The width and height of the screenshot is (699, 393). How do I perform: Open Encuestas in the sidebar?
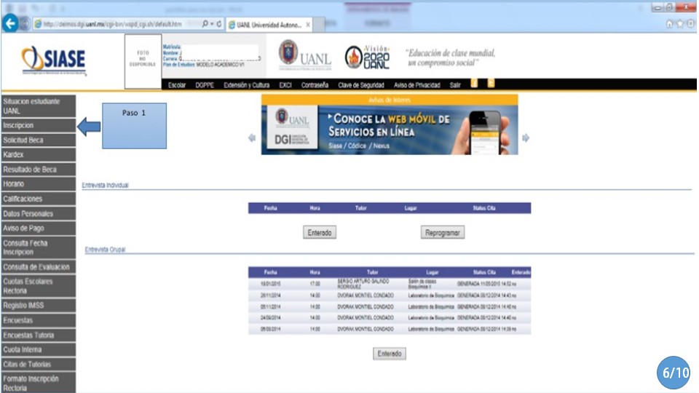click(39, 320)
